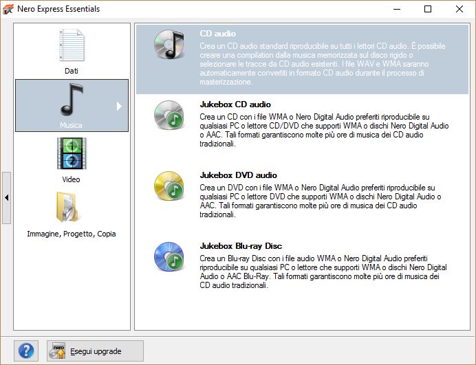The width and height of the screenshot is (476, 365).
Task: Click the Jukebox CD audio disc icon
Action: 169,115
